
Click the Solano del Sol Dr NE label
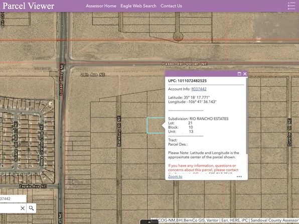coord(16,142)
